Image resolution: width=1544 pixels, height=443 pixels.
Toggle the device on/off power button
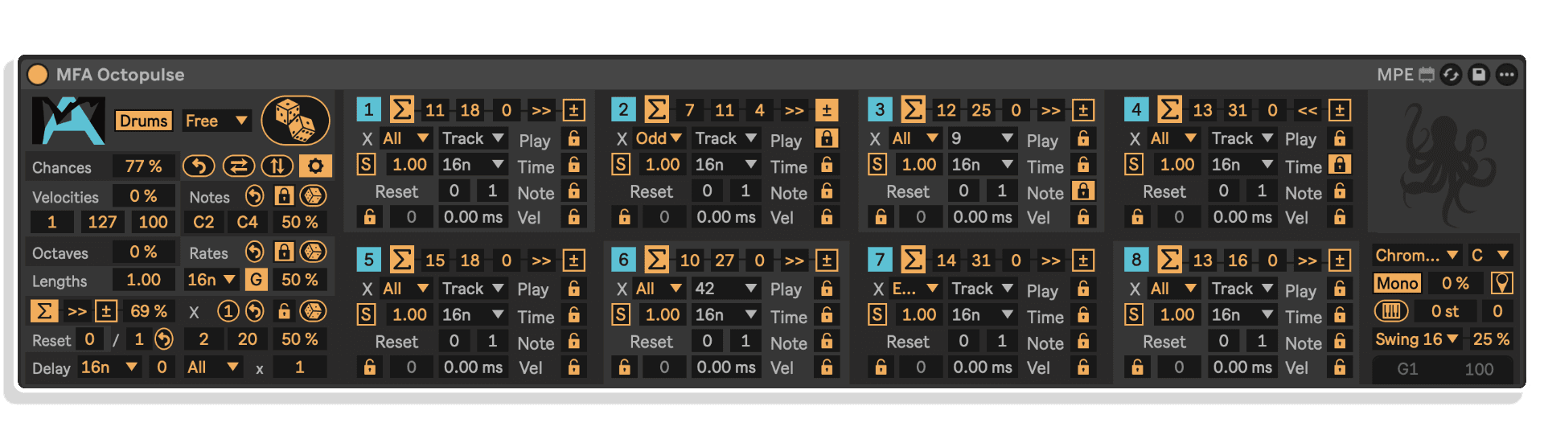38,75
